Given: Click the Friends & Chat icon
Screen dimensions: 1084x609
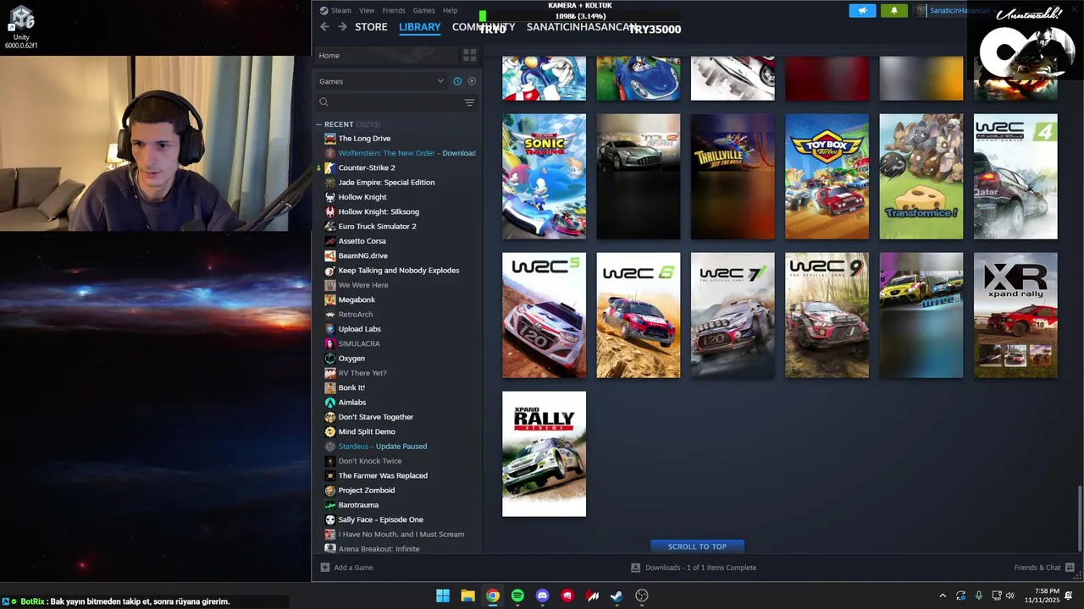Looking at the screenshot, I should coord(1070,568).
